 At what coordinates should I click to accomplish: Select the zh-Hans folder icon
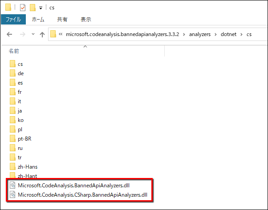click(12, 166)
